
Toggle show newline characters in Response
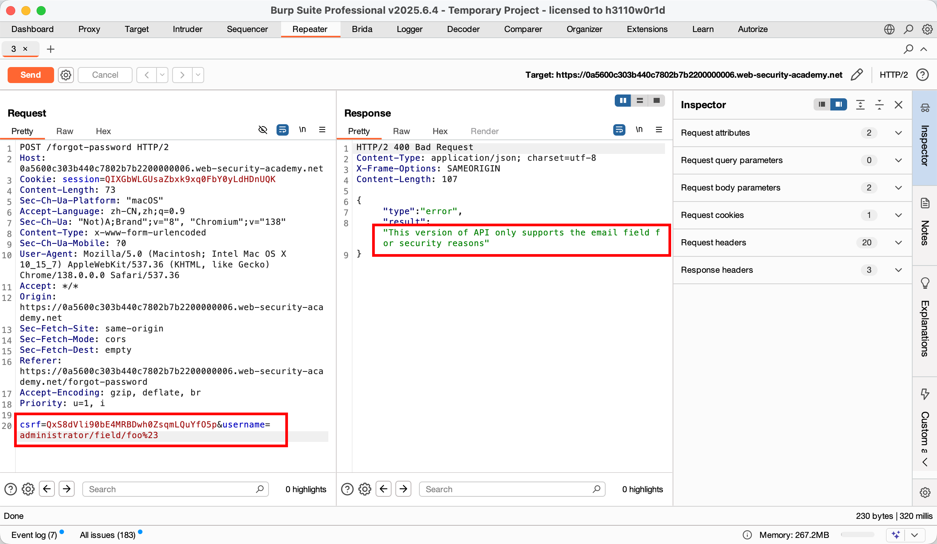639,130
